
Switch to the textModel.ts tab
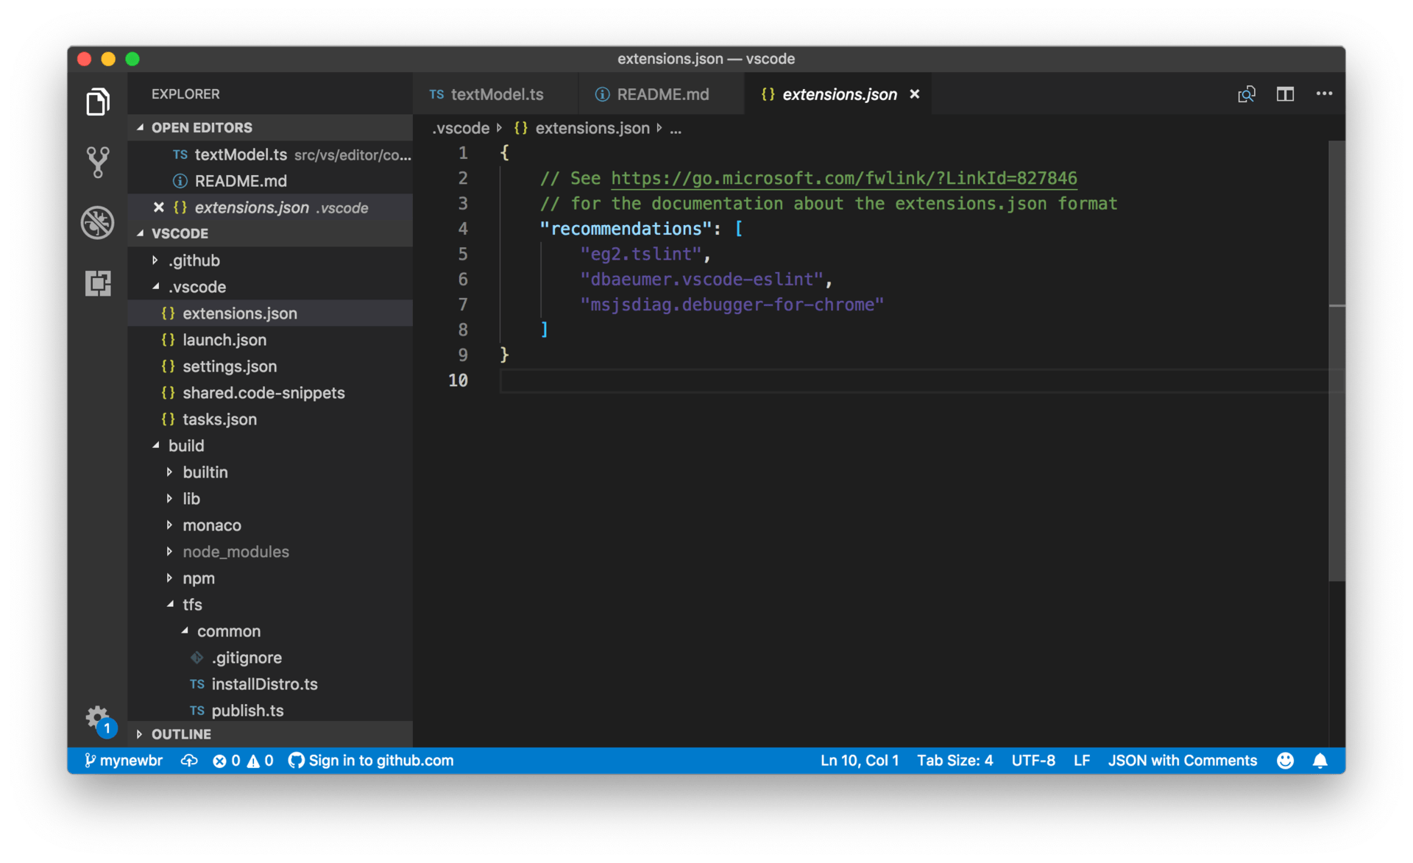point(496,94)
